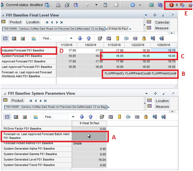Open the Find dropdown in System Parameters View
193x171 pixels.
coord(73,117)
